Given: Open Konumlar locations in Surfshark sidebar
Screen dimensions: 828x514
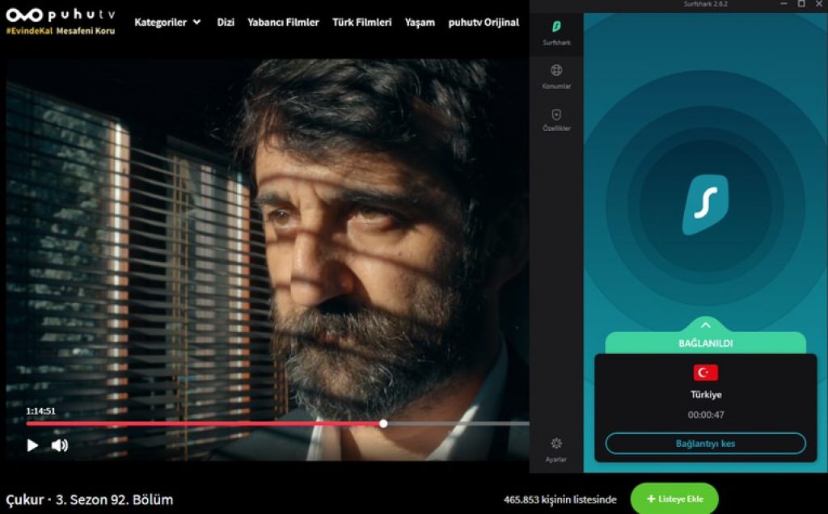Looking at the screenshot, I should (556, 77).
